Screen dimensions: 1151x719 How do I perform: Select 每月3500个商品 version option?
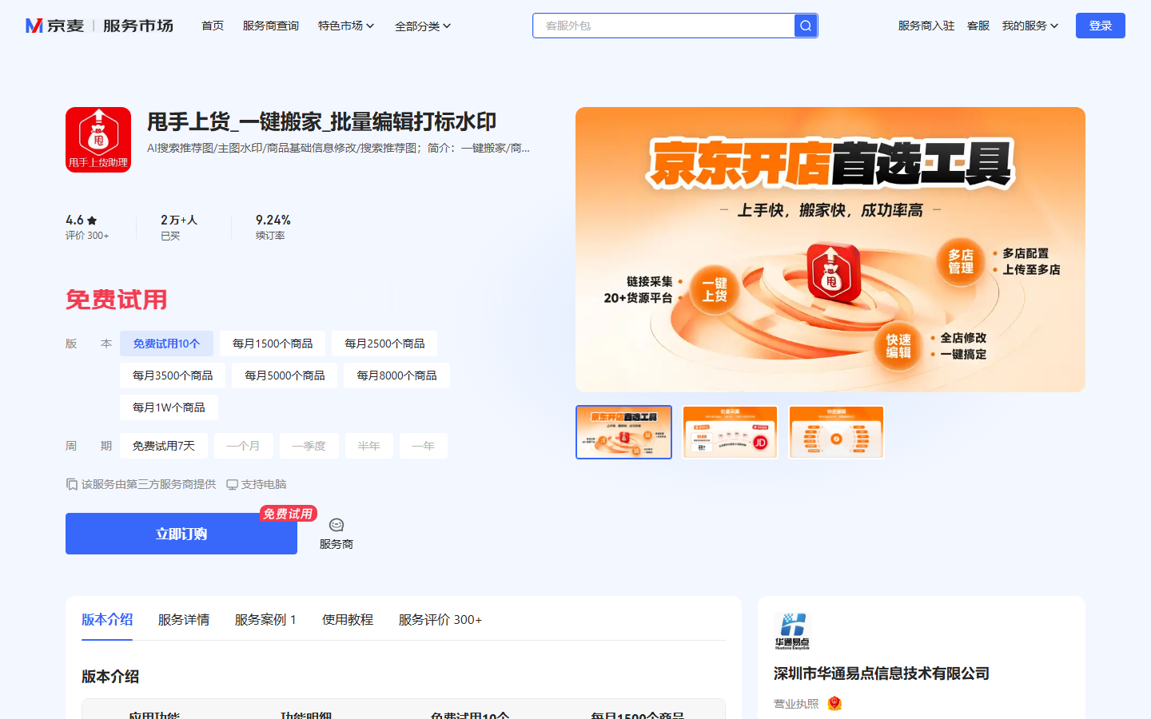pos(173,375)
